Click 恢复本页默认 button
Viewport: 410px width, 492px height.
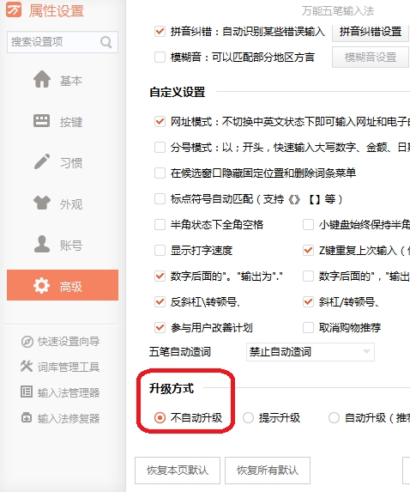(178, 470)
